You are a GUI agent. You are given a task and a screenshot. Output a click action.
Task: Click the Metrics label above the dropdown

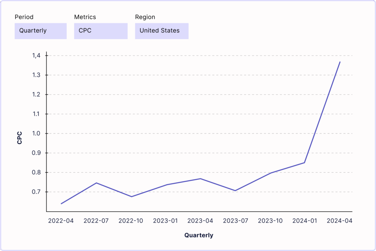[85, 17]
